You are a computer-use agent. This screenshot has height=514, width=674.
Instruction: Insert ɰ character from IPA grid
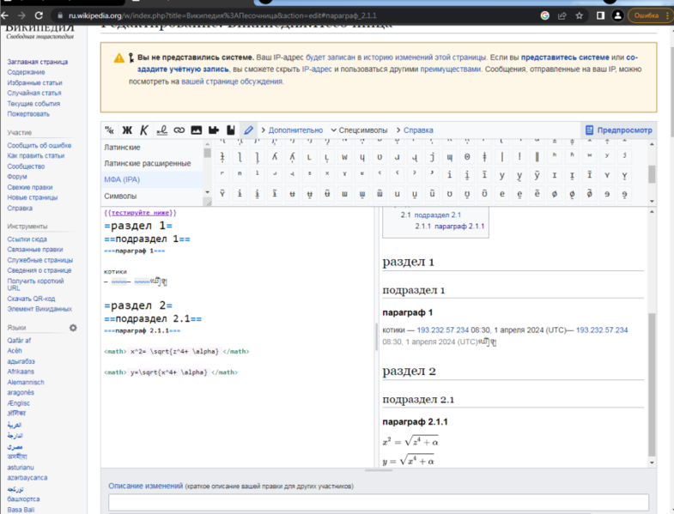(450, 157)
